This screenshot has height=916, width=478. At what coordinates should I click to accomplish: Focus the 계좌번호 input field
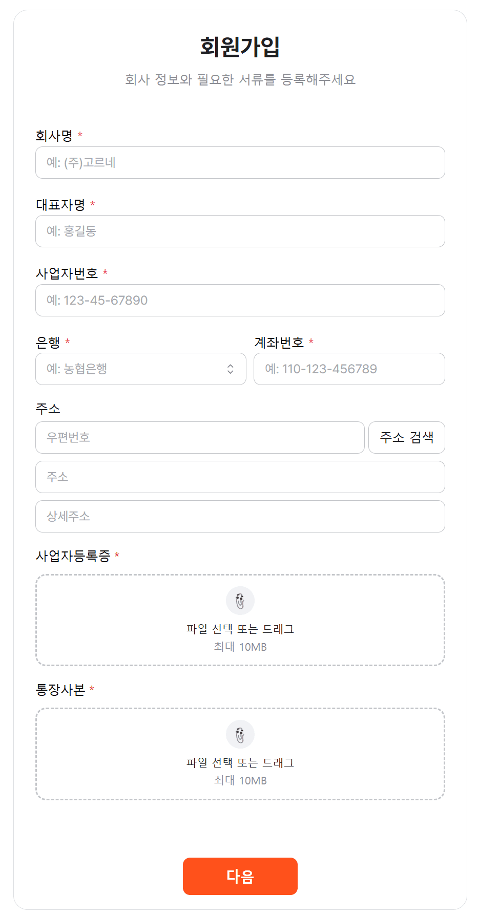click(349, 369)
